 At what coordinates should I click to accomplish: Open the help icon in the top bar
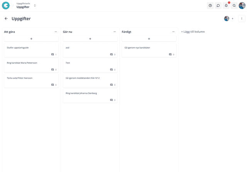click(x=210, y=5)
